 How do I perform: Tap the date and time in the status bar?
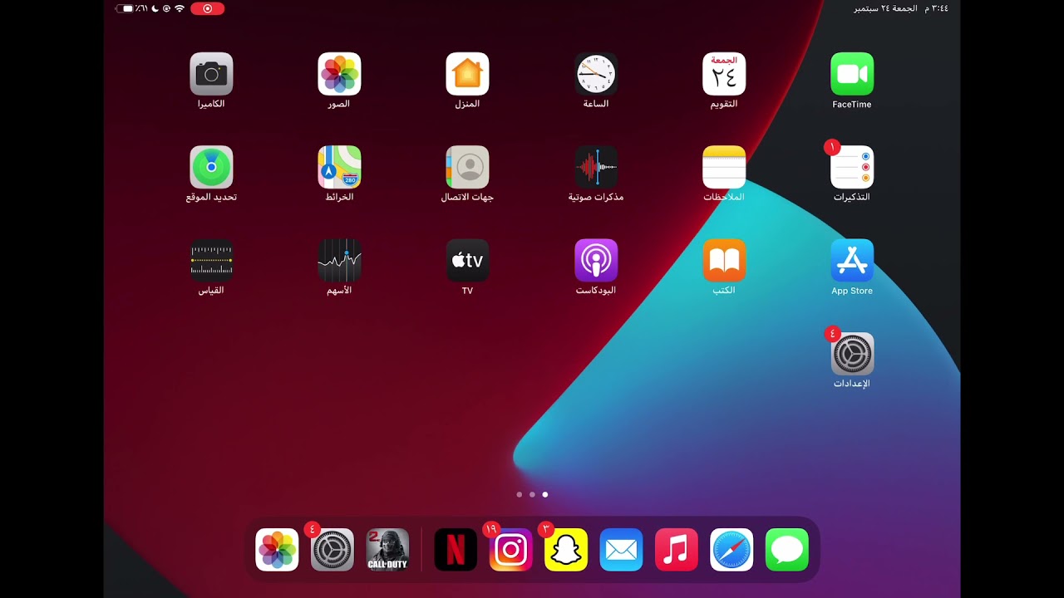tap(901, 8)
